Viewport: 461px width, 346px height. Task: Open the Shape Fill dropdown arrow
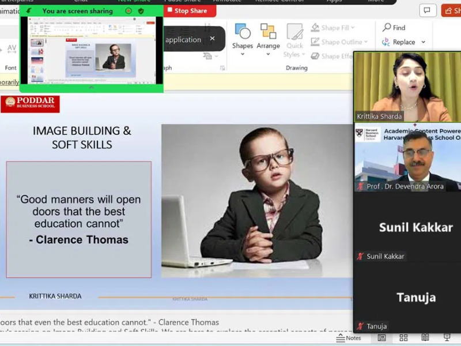click(353, 28)
